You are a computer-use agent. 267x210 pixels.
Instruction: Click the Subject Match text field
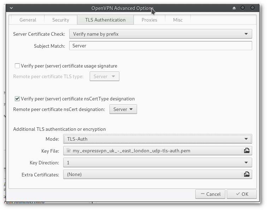click(160, 46)
